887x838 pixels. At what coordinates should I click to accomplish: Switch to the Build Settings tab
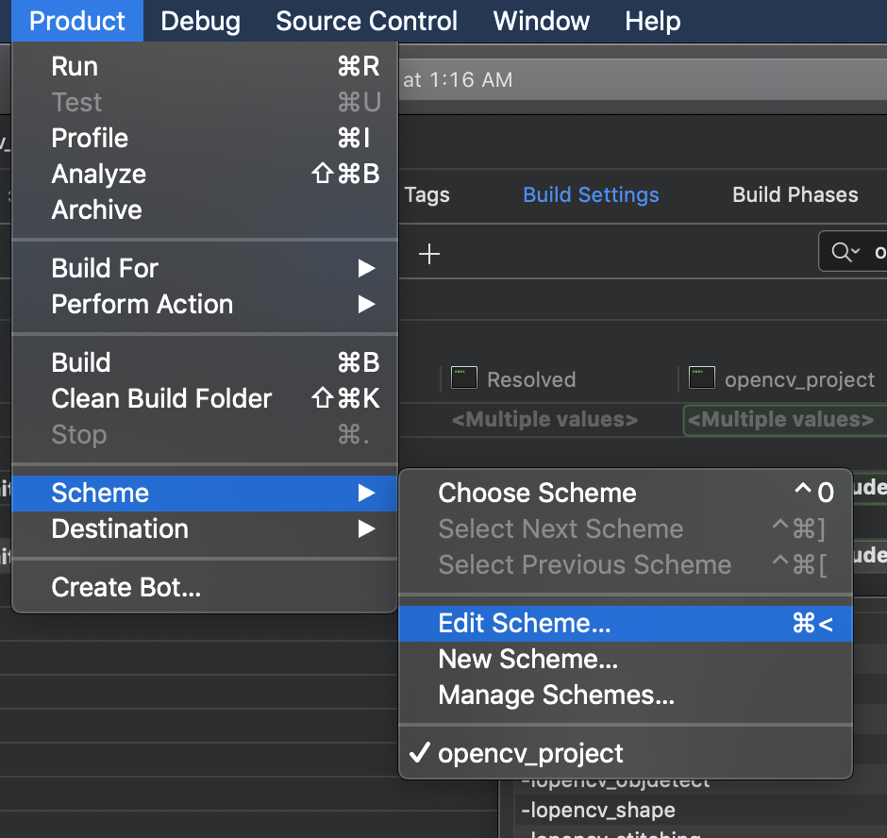pos(591,195)
